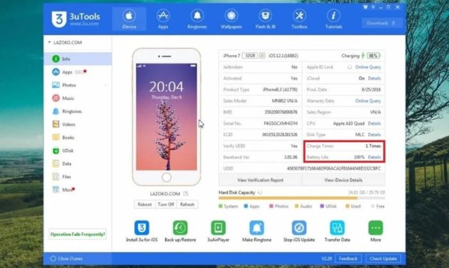This screenshot has height=268, width=449.
Task: Click View Verification Report
Action: [x=260, y=180]
